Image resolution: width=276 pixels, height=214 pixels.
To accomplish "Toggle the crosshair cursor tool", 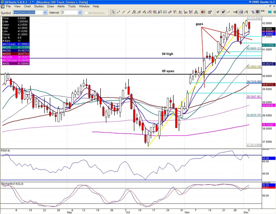I will pos(253,12).
